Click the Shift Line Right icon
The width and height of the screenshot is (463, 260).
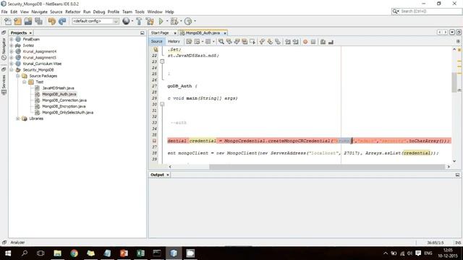296,42
